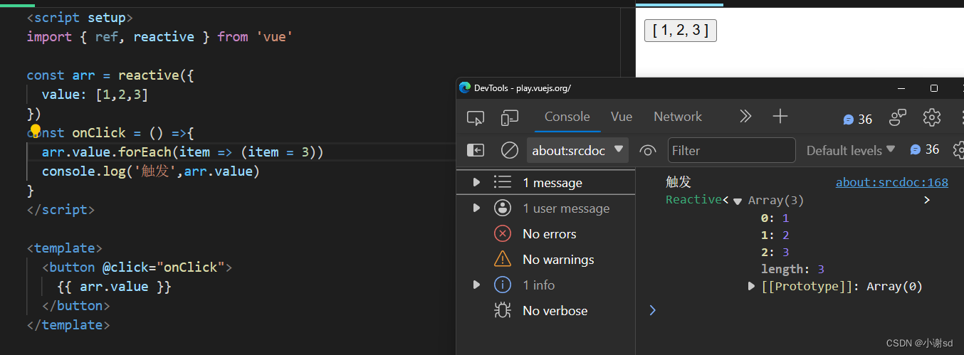Toggle the console sidebar panel icon

tap(476, 150)
